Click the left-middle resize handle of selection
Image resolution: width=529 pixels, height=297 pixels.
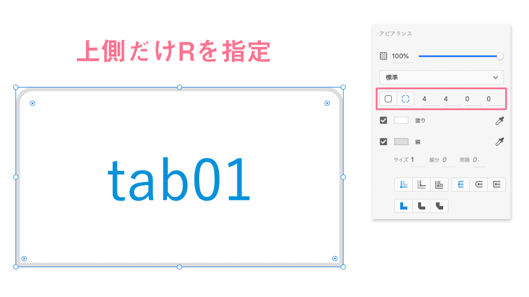point(16,177)
